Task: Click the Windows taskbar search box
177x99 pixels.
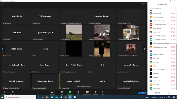Action: click(x=20, y=97)
